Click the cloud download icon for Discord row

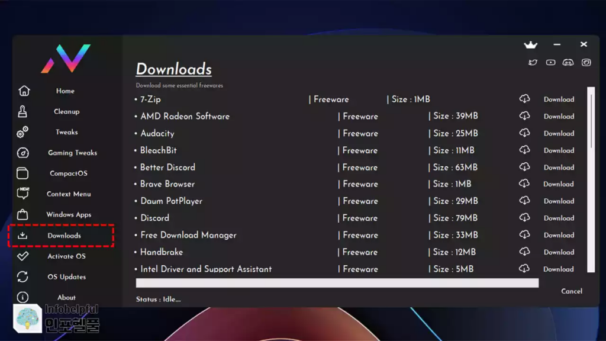point(524,218)
